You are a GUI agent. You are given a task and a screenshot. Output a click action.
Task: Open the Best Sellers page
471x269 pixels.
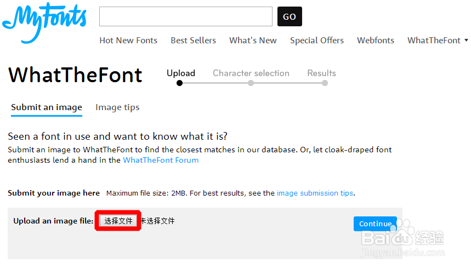(x=194, y=40)
